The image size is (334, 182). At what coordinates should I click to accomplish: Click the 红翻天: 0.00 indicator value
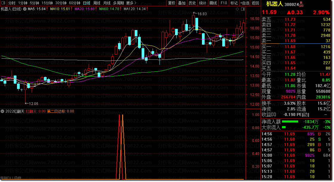pyautogui.click(x=36, y=111)
